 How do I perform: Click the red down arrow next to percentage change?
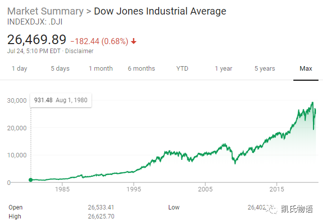point(134,41)
